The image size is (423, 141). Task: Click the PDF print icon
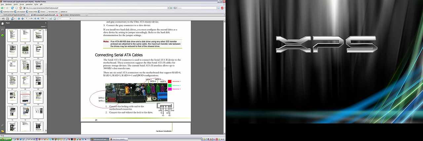[3, 18]
